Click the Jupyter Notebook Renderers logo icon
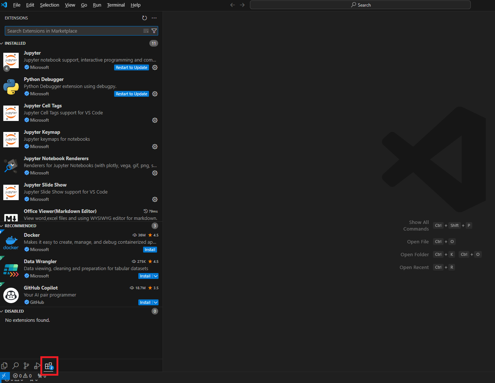Image resolution: width=495 pixels, height=383 pixels. tap(11, 166)
